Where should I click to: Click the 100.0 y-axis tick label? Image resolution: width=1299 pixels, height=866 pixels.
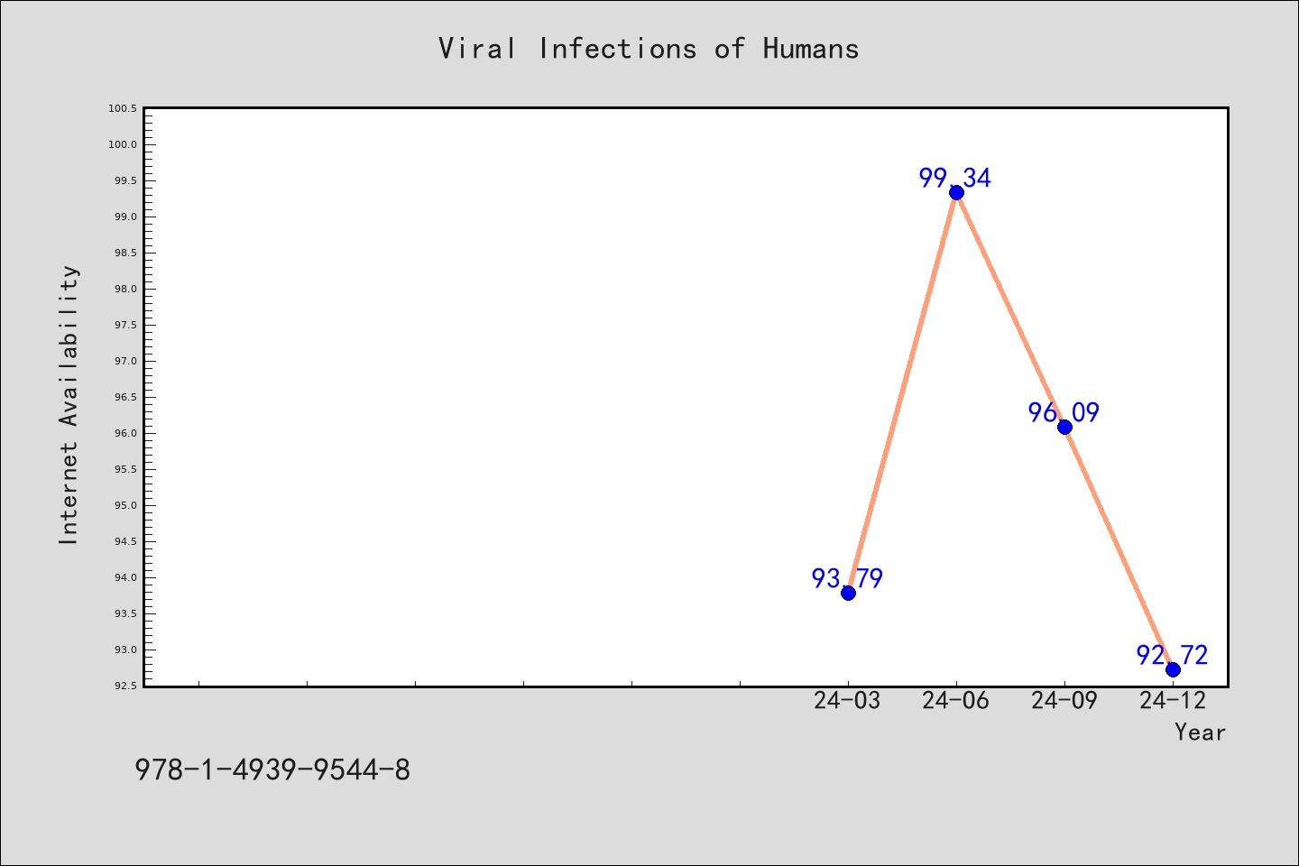tap(122, 144)
